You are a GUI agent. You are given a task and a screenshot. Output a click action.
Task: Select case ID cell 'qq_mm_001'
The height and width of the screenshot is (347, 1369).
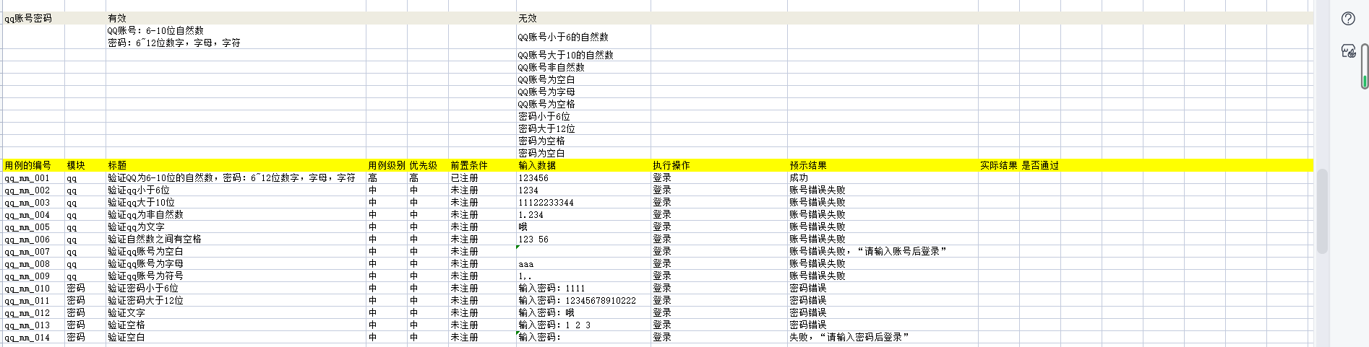34,177
